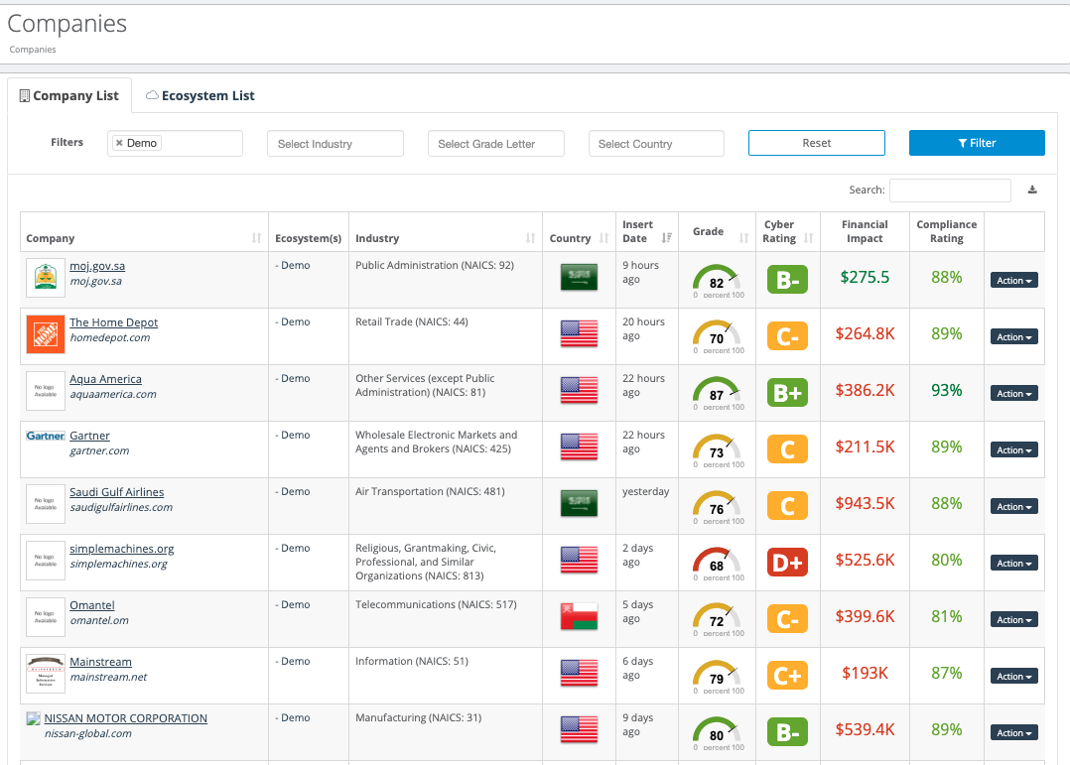
Task: Sort table by Grade column
Action: [743, 238]
